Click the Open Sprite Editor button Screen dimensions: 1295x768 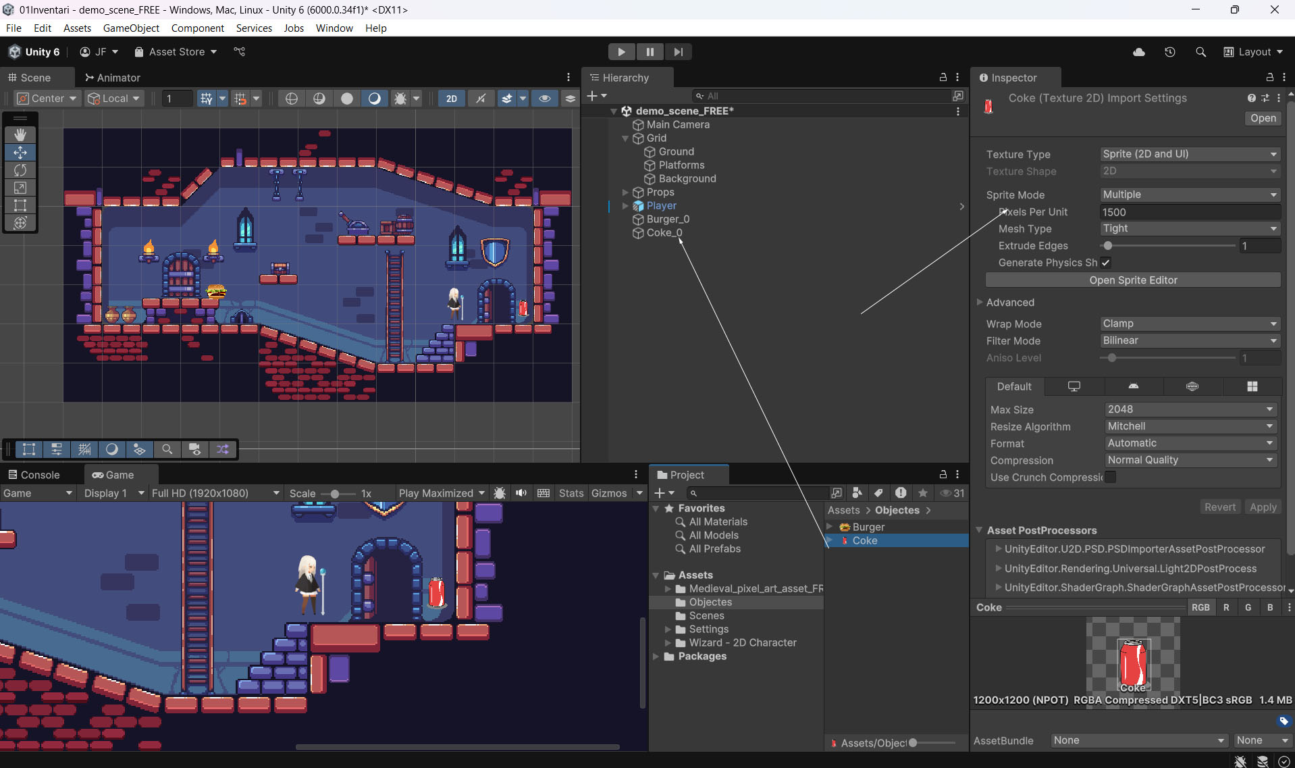1132,280
